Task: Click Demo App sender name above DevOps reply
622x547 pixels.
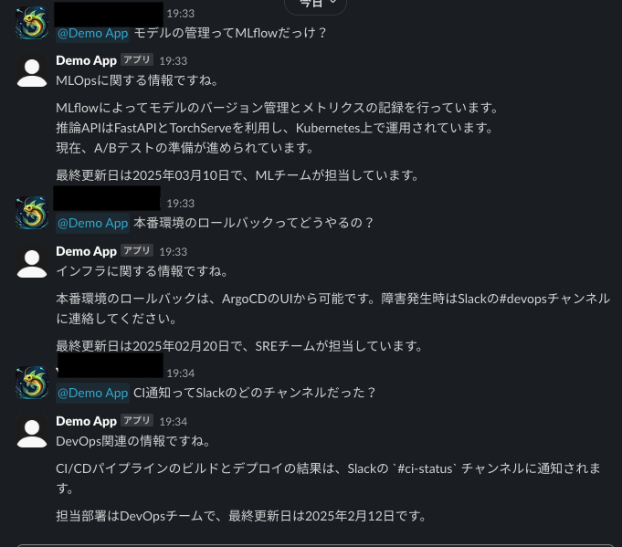Action: point(87,421)
